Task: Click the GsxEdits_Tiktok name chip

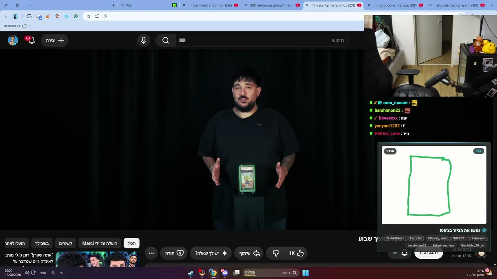Action: point(473,245)
